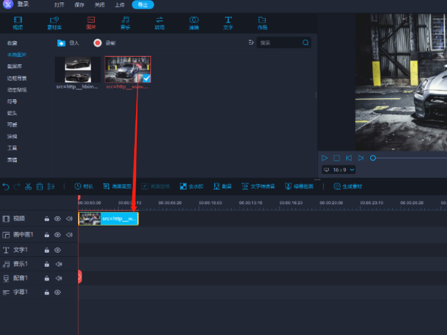The height and width of the screenshot is (335, 447).
Task: Toggle the lock on the 视频 track
Action: (47, 219)
